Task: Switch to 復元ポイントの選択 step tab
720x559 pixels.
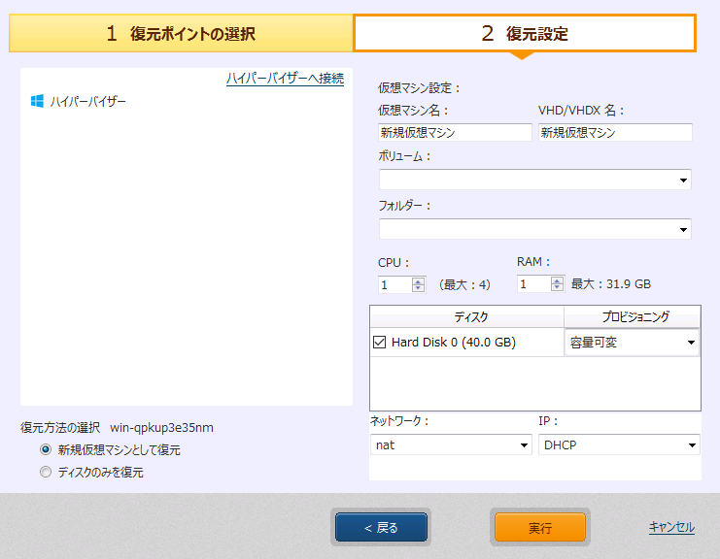Action: click(x=181, y=34)
